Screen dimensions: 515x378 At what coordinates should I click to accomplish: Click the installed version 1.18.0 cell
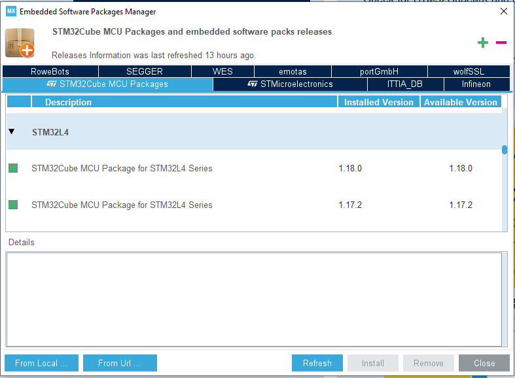tap(350, 168)
